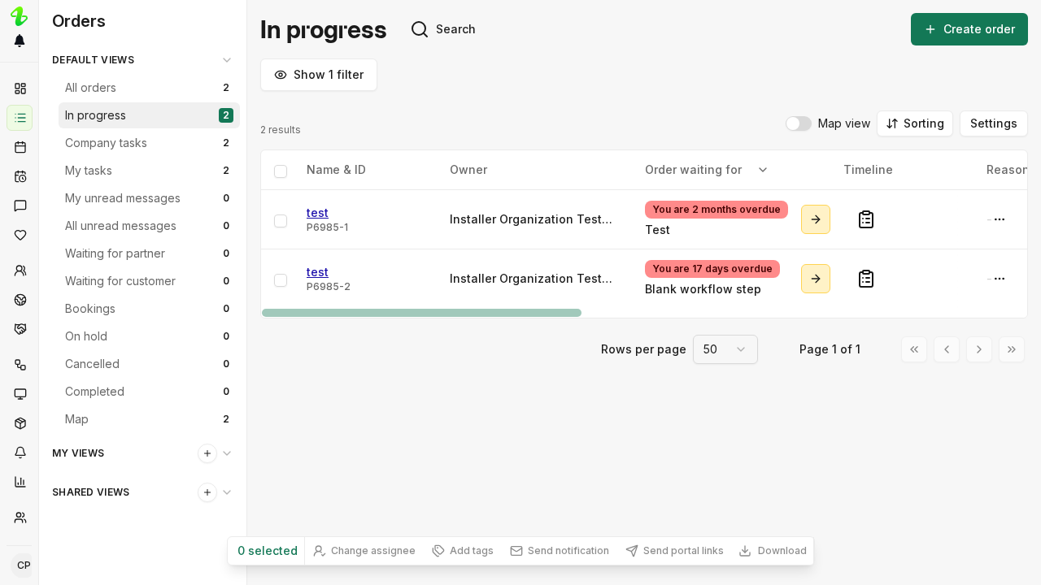Viewport: 1041px width, 585px height.
Task: Open the three-dot menu for order P6985-2
Action: 1000,279
